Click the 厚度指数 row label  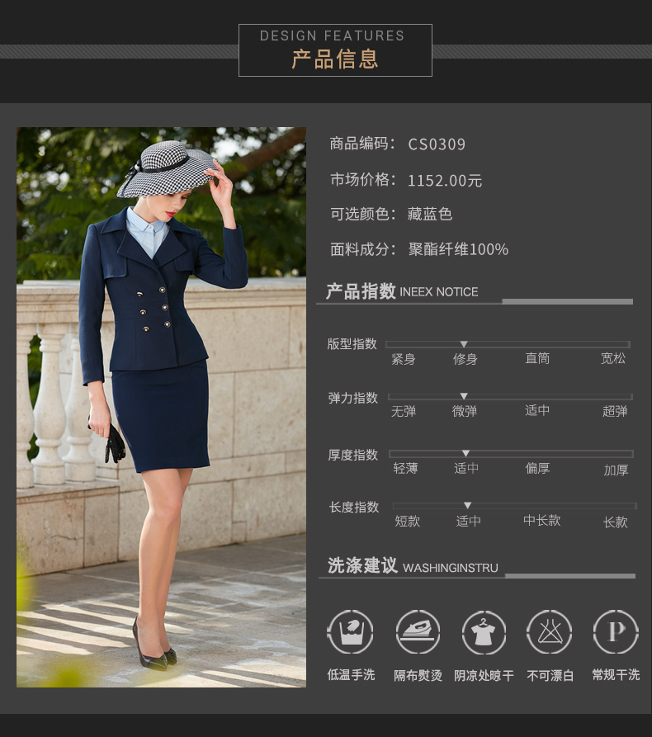coord(353,455)
